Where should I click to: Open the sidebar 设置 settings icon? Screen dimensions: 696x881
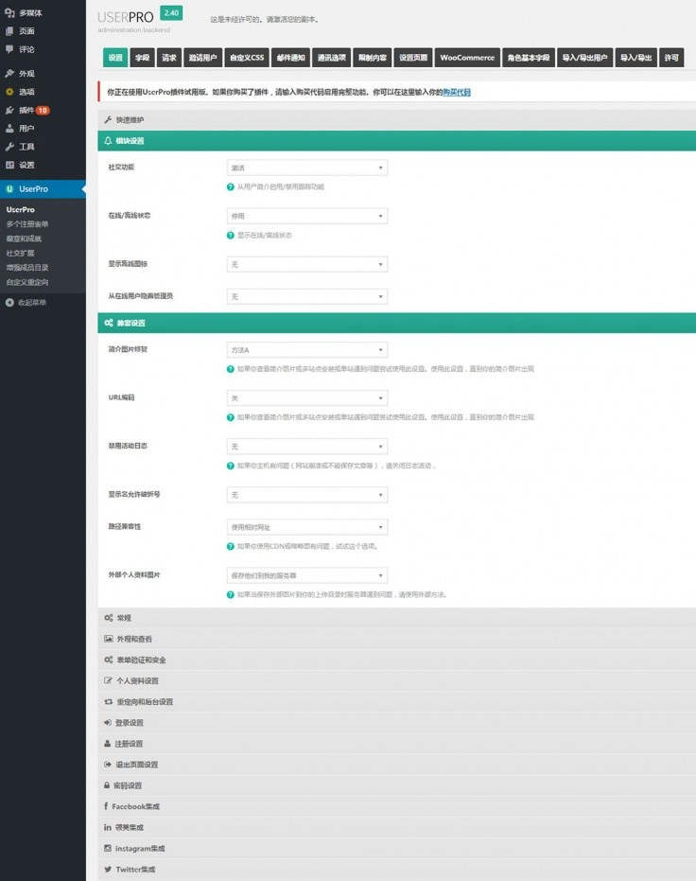pyautogui.click(x=9, y=165)
